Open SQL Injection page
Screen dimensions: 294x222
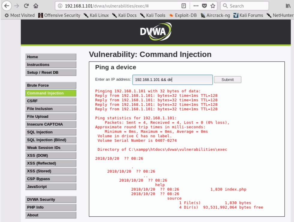click(51, 132)
